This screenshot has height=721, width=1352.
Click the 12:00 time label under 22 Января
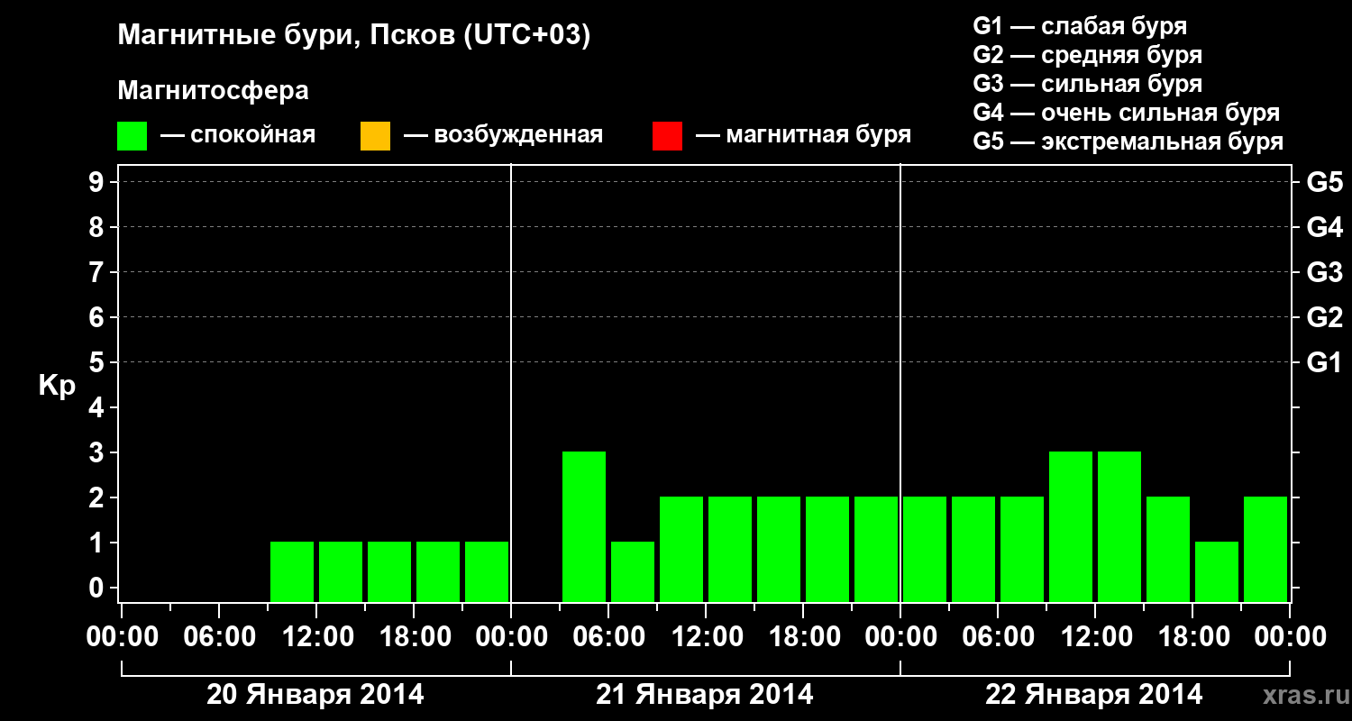(1095, 637)
